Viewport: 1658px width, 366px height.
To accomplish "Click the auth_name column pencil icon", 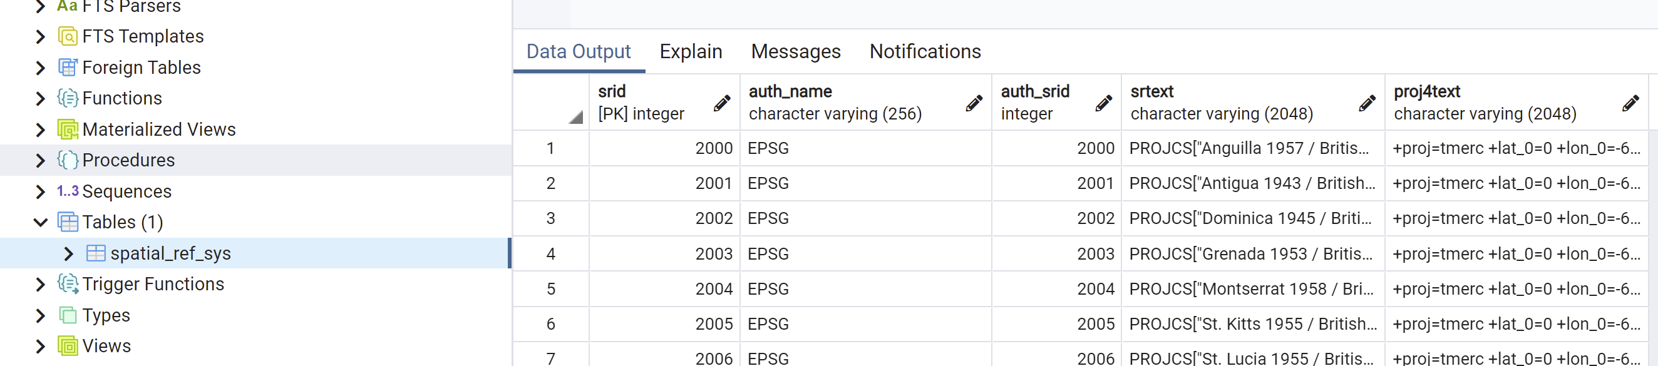I will 974,103.
